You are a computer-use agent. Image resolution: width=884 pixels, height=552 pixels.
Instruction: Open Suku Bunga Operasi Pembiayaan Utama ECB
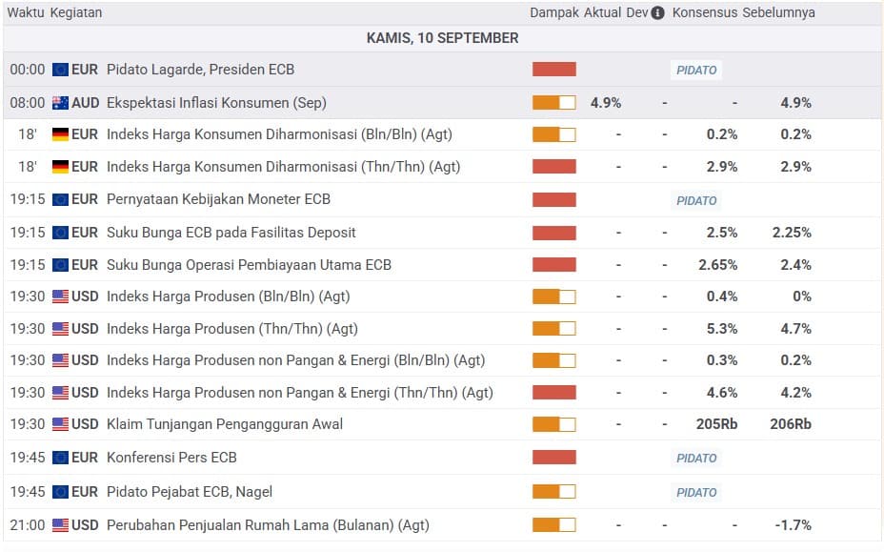click(x=249, y=265)
